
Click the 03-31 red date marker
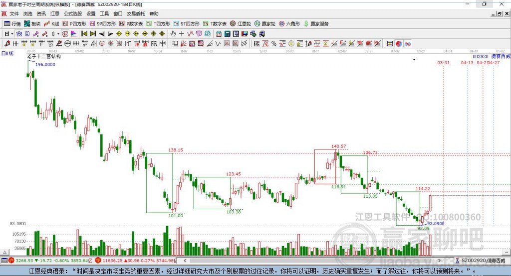click(x=443, y=62)
